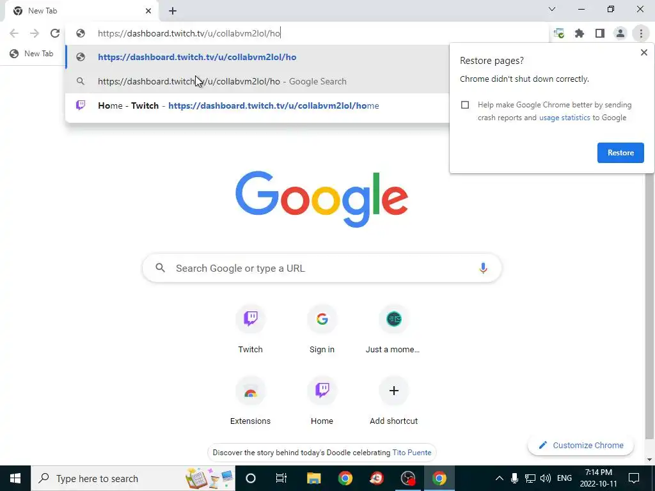Image resolution: width=655 pixels, height=491 pixels.
Task: Open the red swirl app in taskbar
Action: (x=376, y=478)
